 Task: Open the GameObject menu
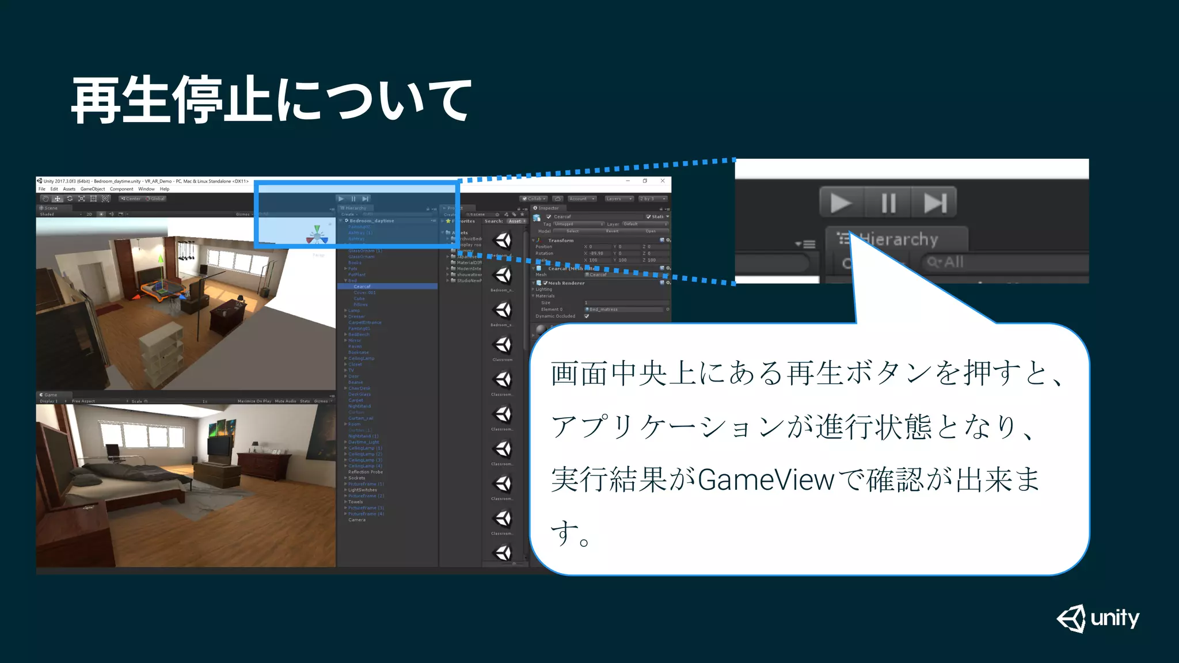click(93, 189)
